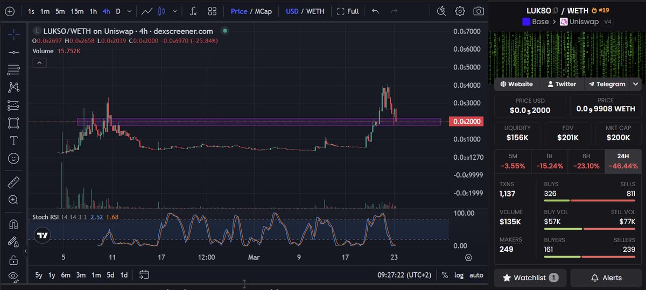Select the 24H stats tab

(x=623, y=161)
